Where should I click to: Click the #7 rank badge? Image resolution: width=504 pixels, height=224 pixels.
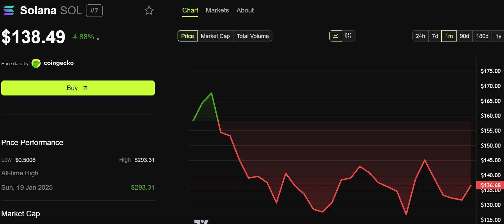(94, 11)
